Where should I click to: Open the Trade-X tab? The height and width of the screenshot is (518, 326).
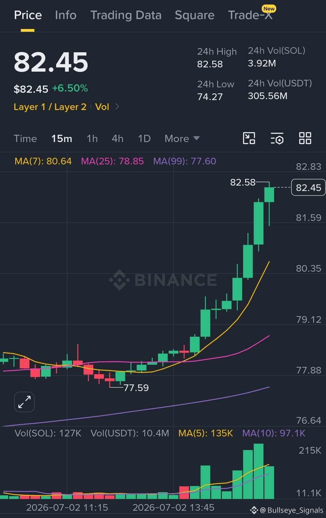[250, 15]
